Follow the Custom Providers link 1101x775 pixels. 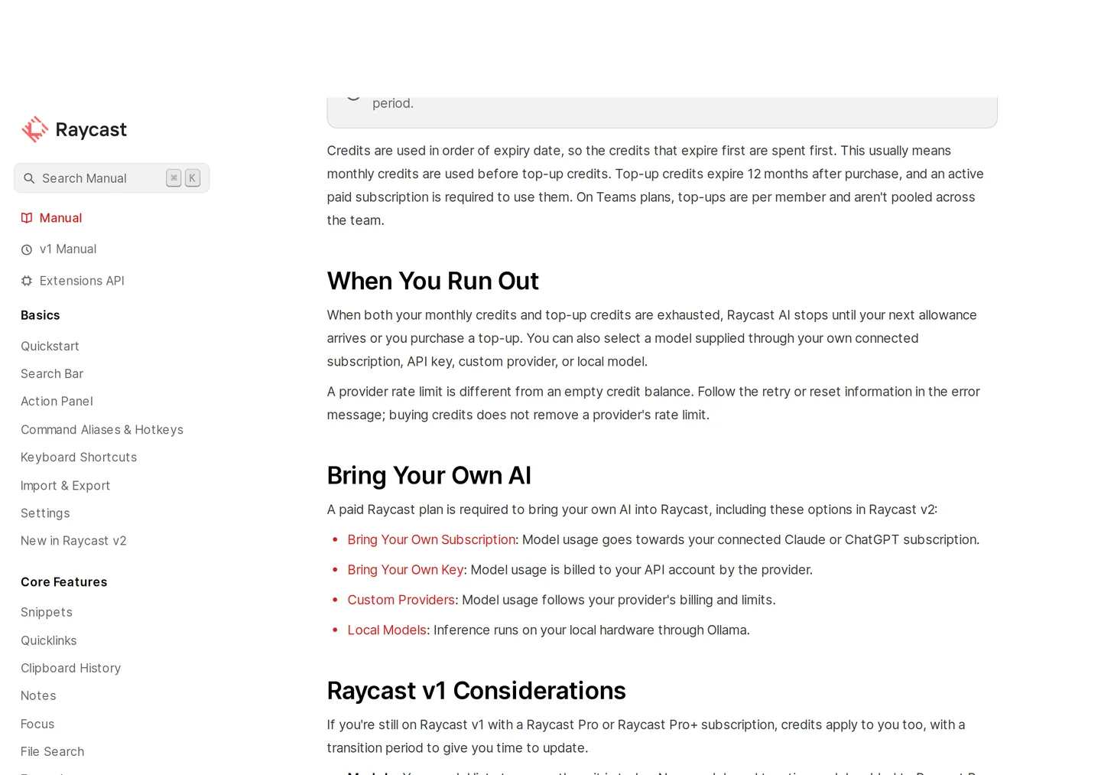[x=401, y=600]
